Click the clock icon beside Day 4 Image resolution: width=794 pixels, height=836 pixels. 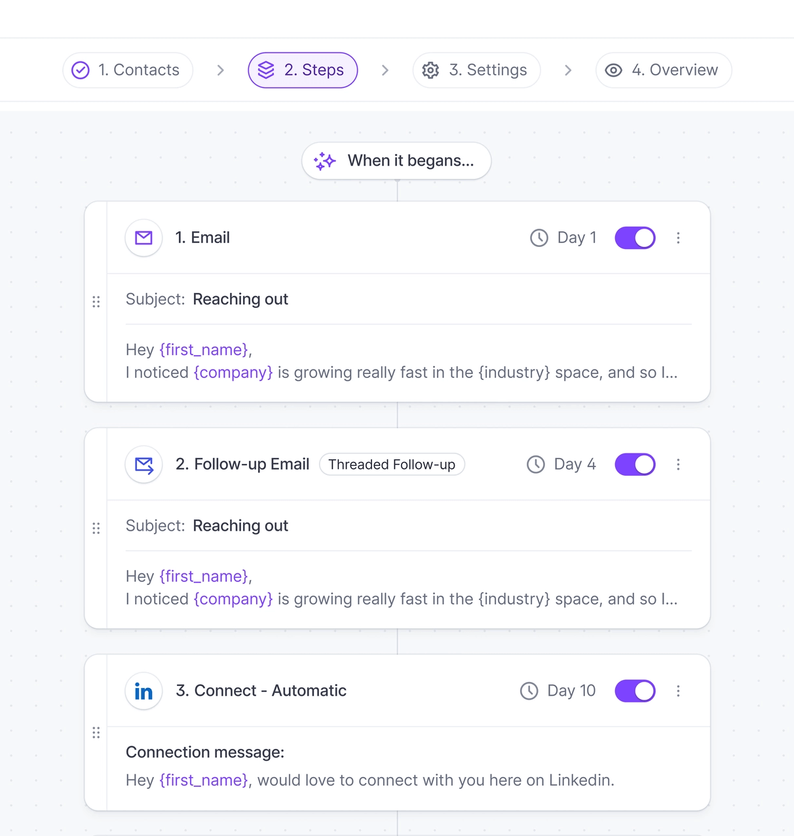(x=535, y=465)
